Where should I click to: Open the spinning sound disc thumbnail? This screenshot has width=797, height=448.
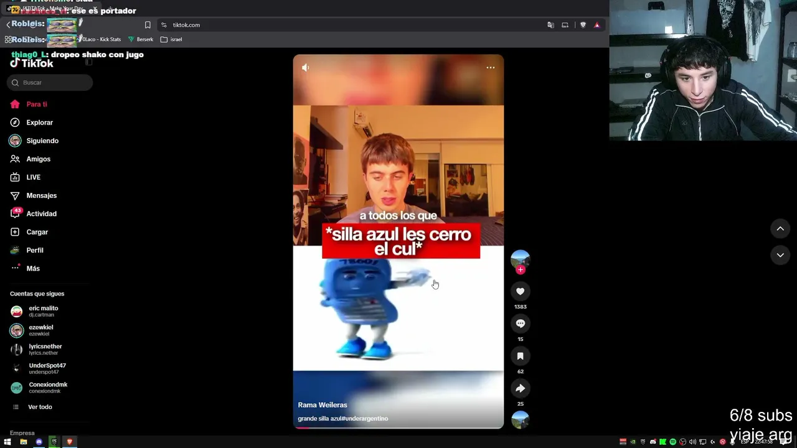[521, 420]
